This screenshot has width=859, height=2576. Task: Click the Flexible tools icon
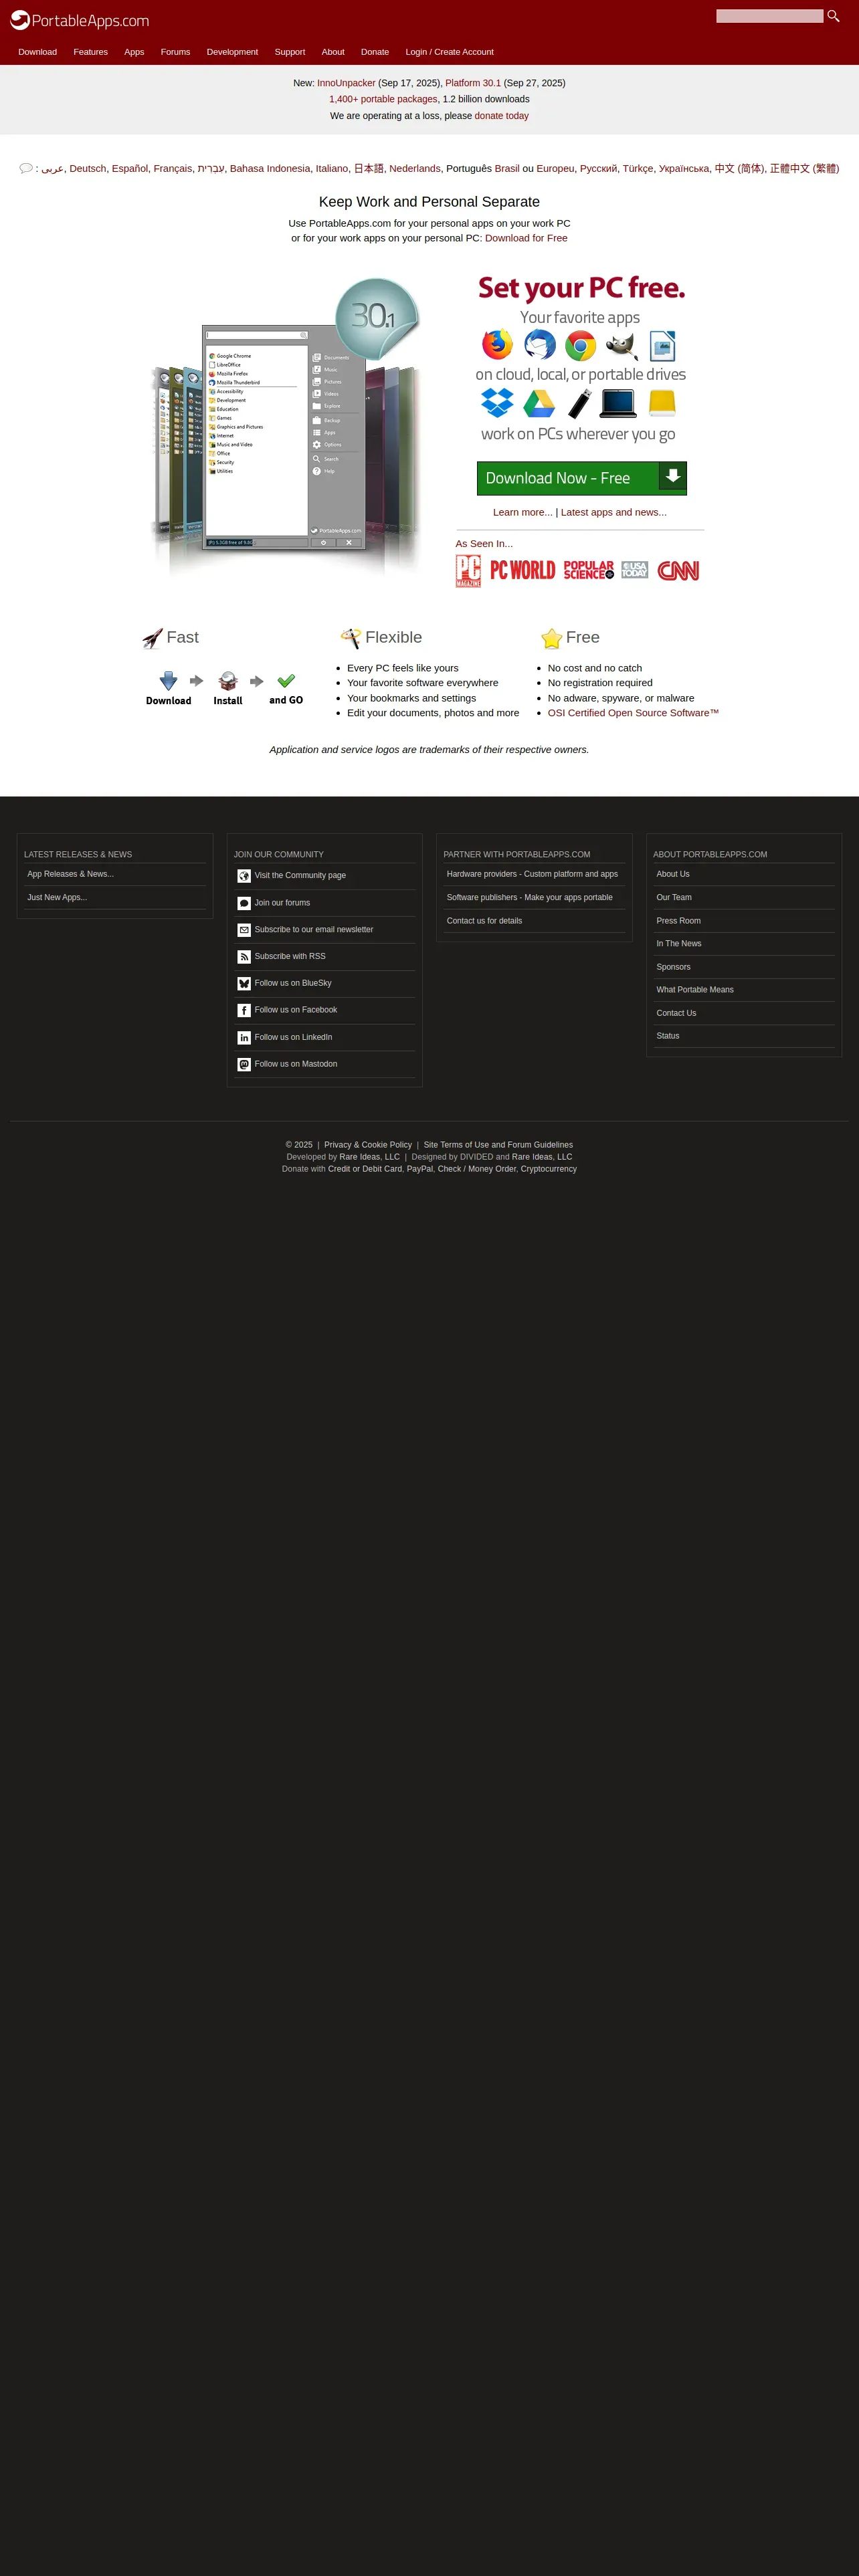[x=351, y=638]
